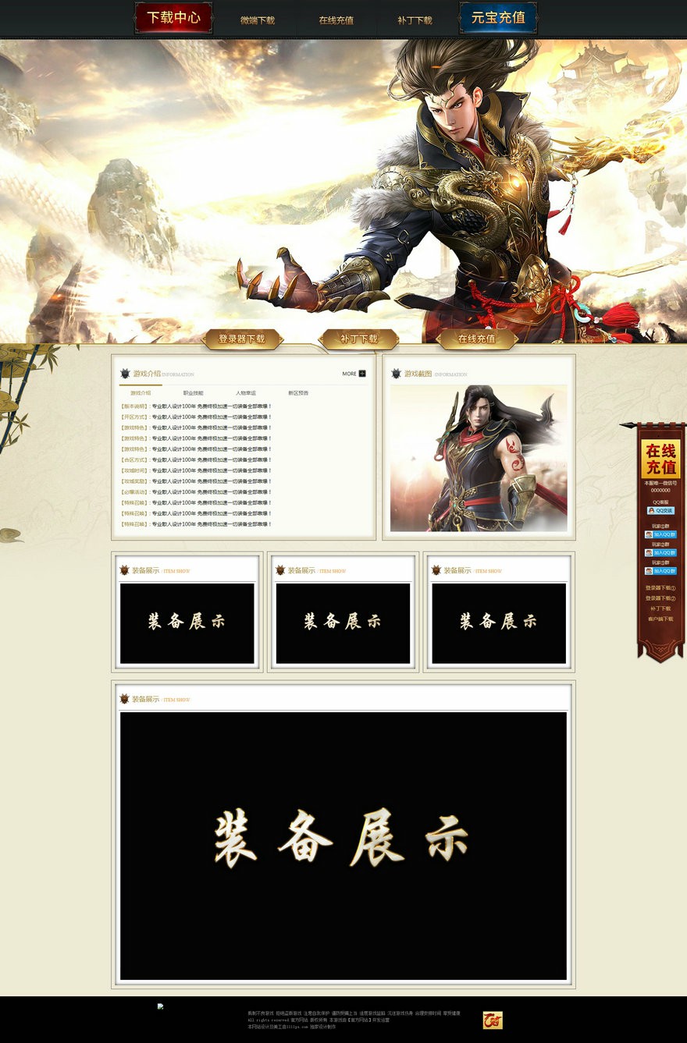Open sidebar 补丁下载 link
The image size is (687, 1043).
pyautogui.click(x=660, y=608)
